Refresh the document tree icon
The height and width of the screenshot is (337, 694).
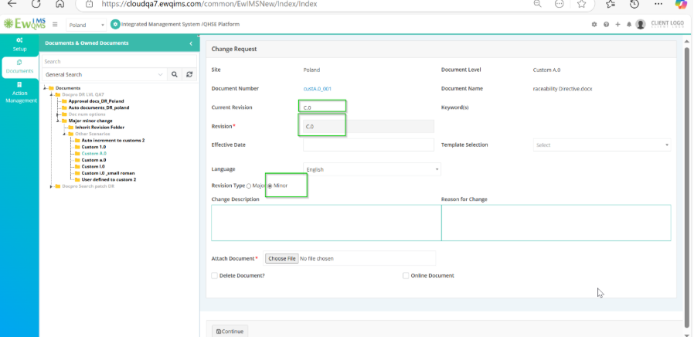pos(189,74)
